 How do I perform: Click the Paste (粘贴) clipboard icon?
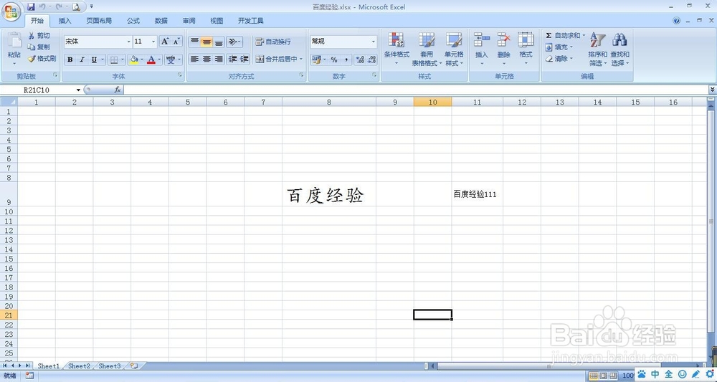point(14,41)
